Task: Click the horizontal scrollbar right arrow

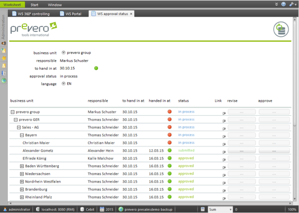Action: [x=290, y=203]
